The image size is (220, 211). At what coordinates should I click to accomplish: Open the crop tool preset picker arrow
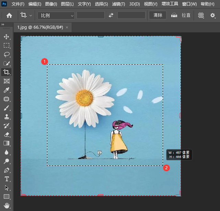coord(31,15)
